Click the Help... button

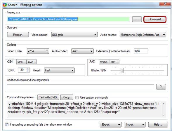point(158,125)
